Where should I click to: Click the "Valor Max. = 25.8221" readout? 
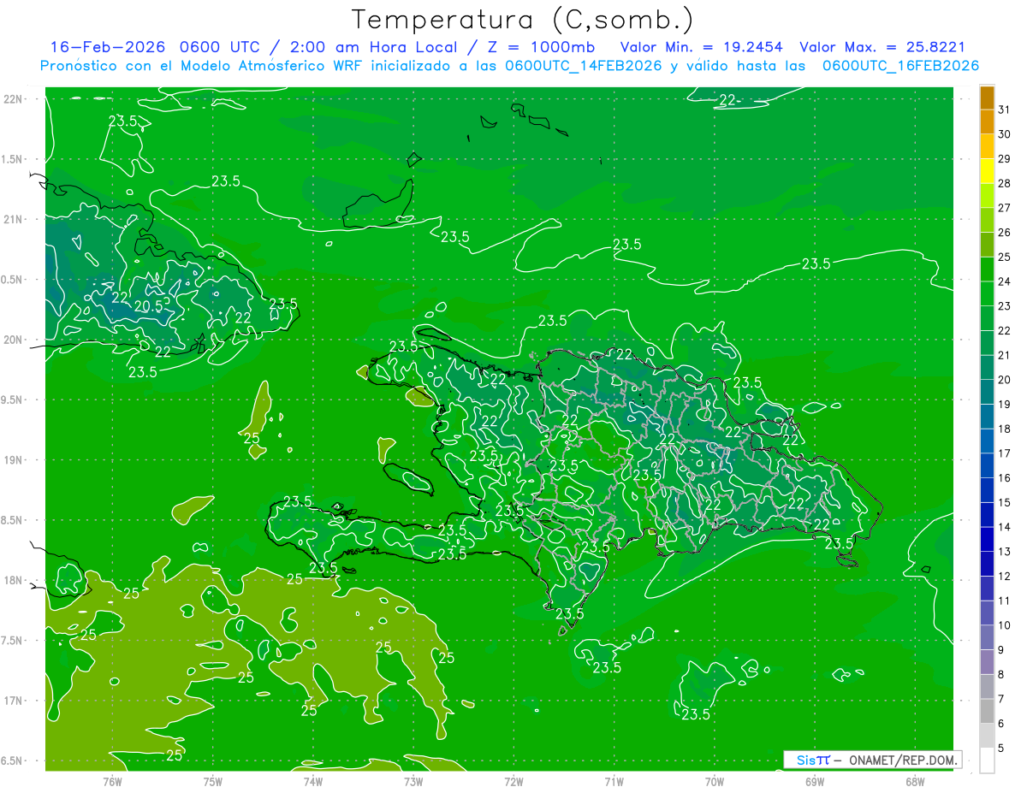882,47
